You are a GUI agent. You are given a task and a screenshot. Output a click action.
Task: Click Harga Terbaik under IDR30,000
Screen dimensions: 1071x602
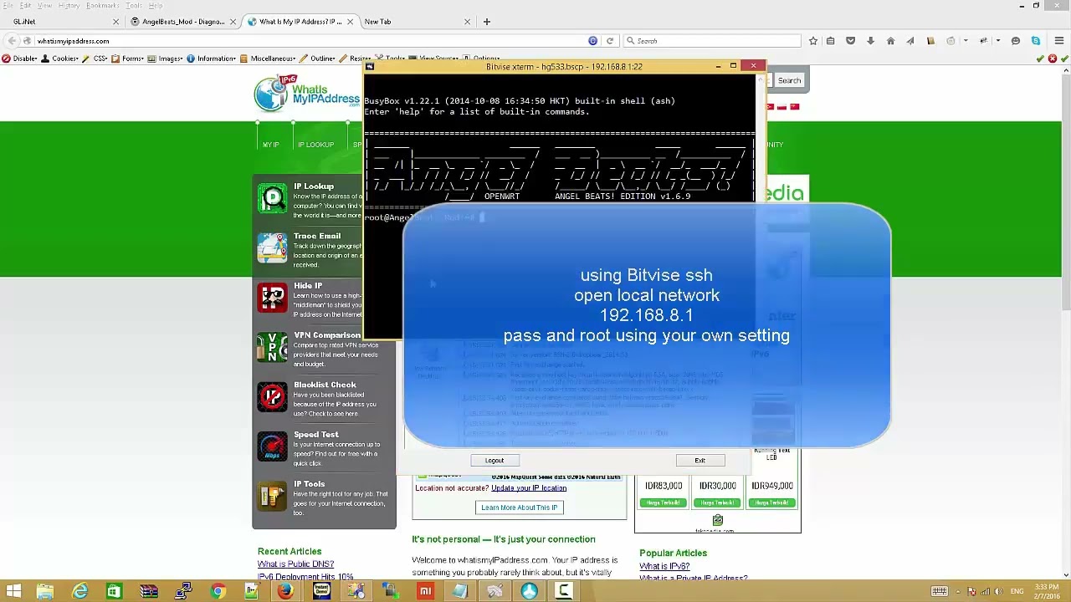pyautogui.click(x=718, y=503)
